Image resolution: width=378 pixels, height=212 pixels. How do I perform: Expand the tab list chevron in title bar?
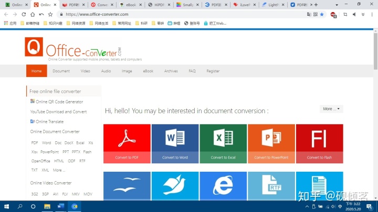(x=337, y=5)
